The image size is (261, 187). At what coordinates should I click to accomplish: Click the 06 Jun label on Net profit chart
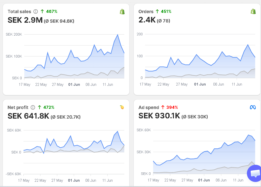coord(91,180)
